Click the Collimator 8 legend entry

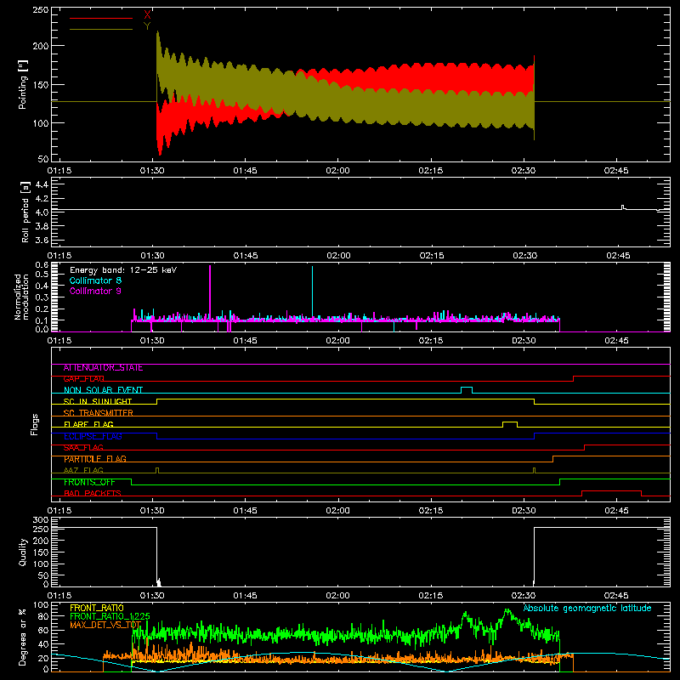point(95,280)
